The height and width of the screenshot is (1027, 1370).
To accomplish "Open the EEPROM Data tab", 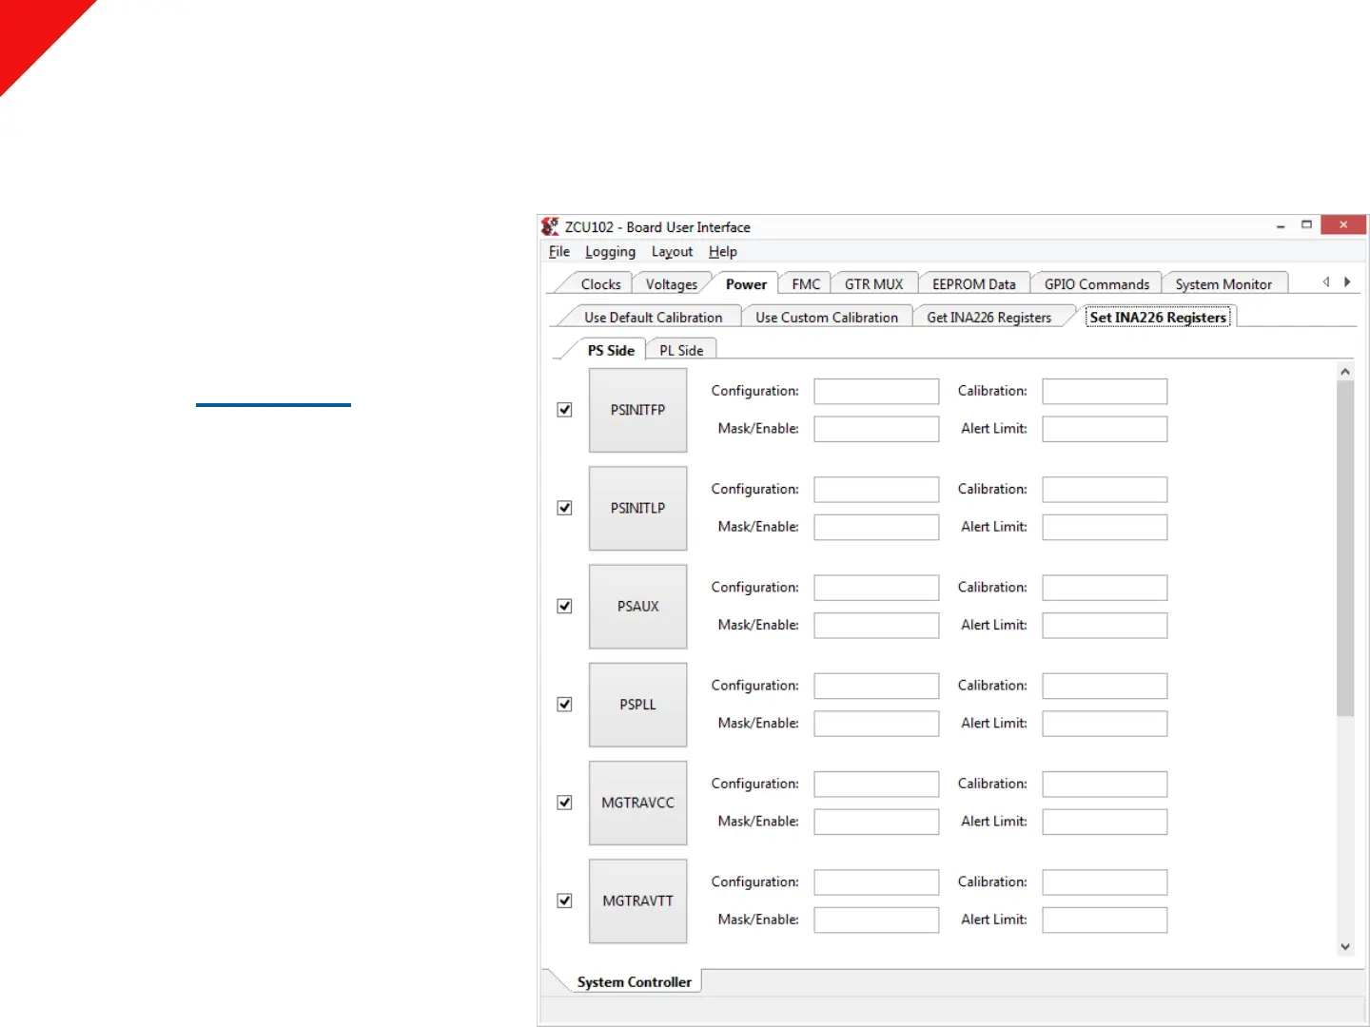I will tap(974, 284).
